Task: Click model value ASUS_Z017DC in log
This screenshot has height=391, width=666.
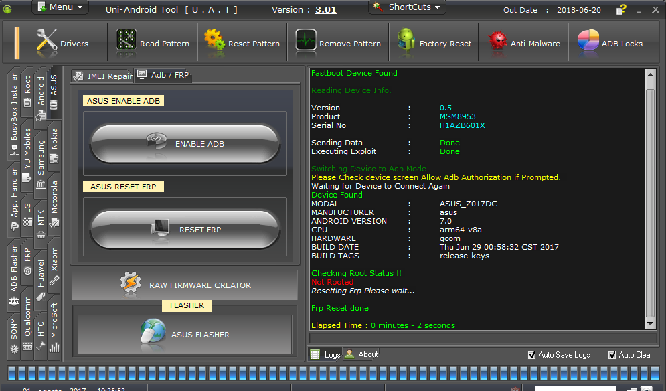Action: tap(468, 204)
